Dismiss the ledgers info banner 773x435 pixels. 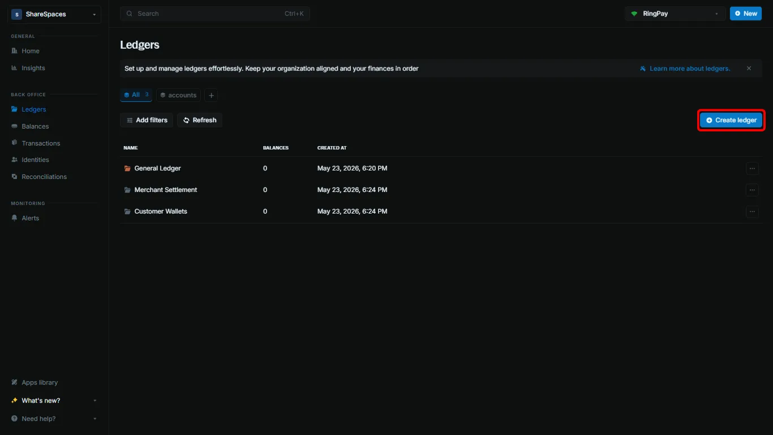click(x=749, y=69)
